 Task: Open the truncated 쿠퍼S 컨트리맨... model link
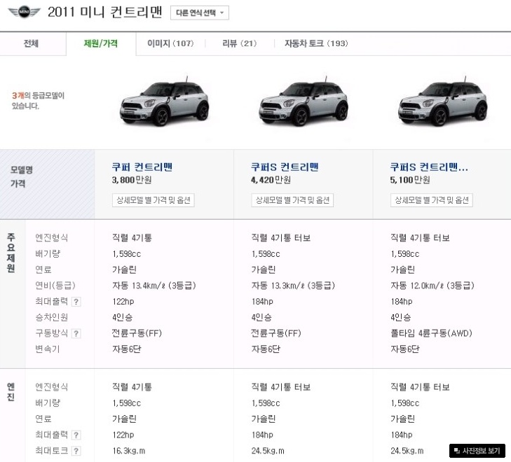(429, 167)
